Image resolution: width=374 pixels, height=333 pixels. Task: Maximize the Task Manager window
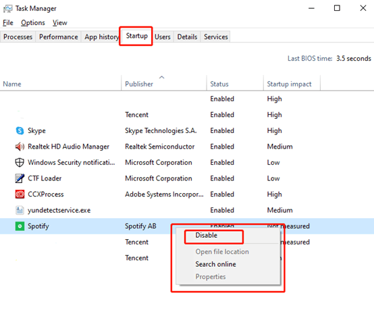tap(337, 8)
